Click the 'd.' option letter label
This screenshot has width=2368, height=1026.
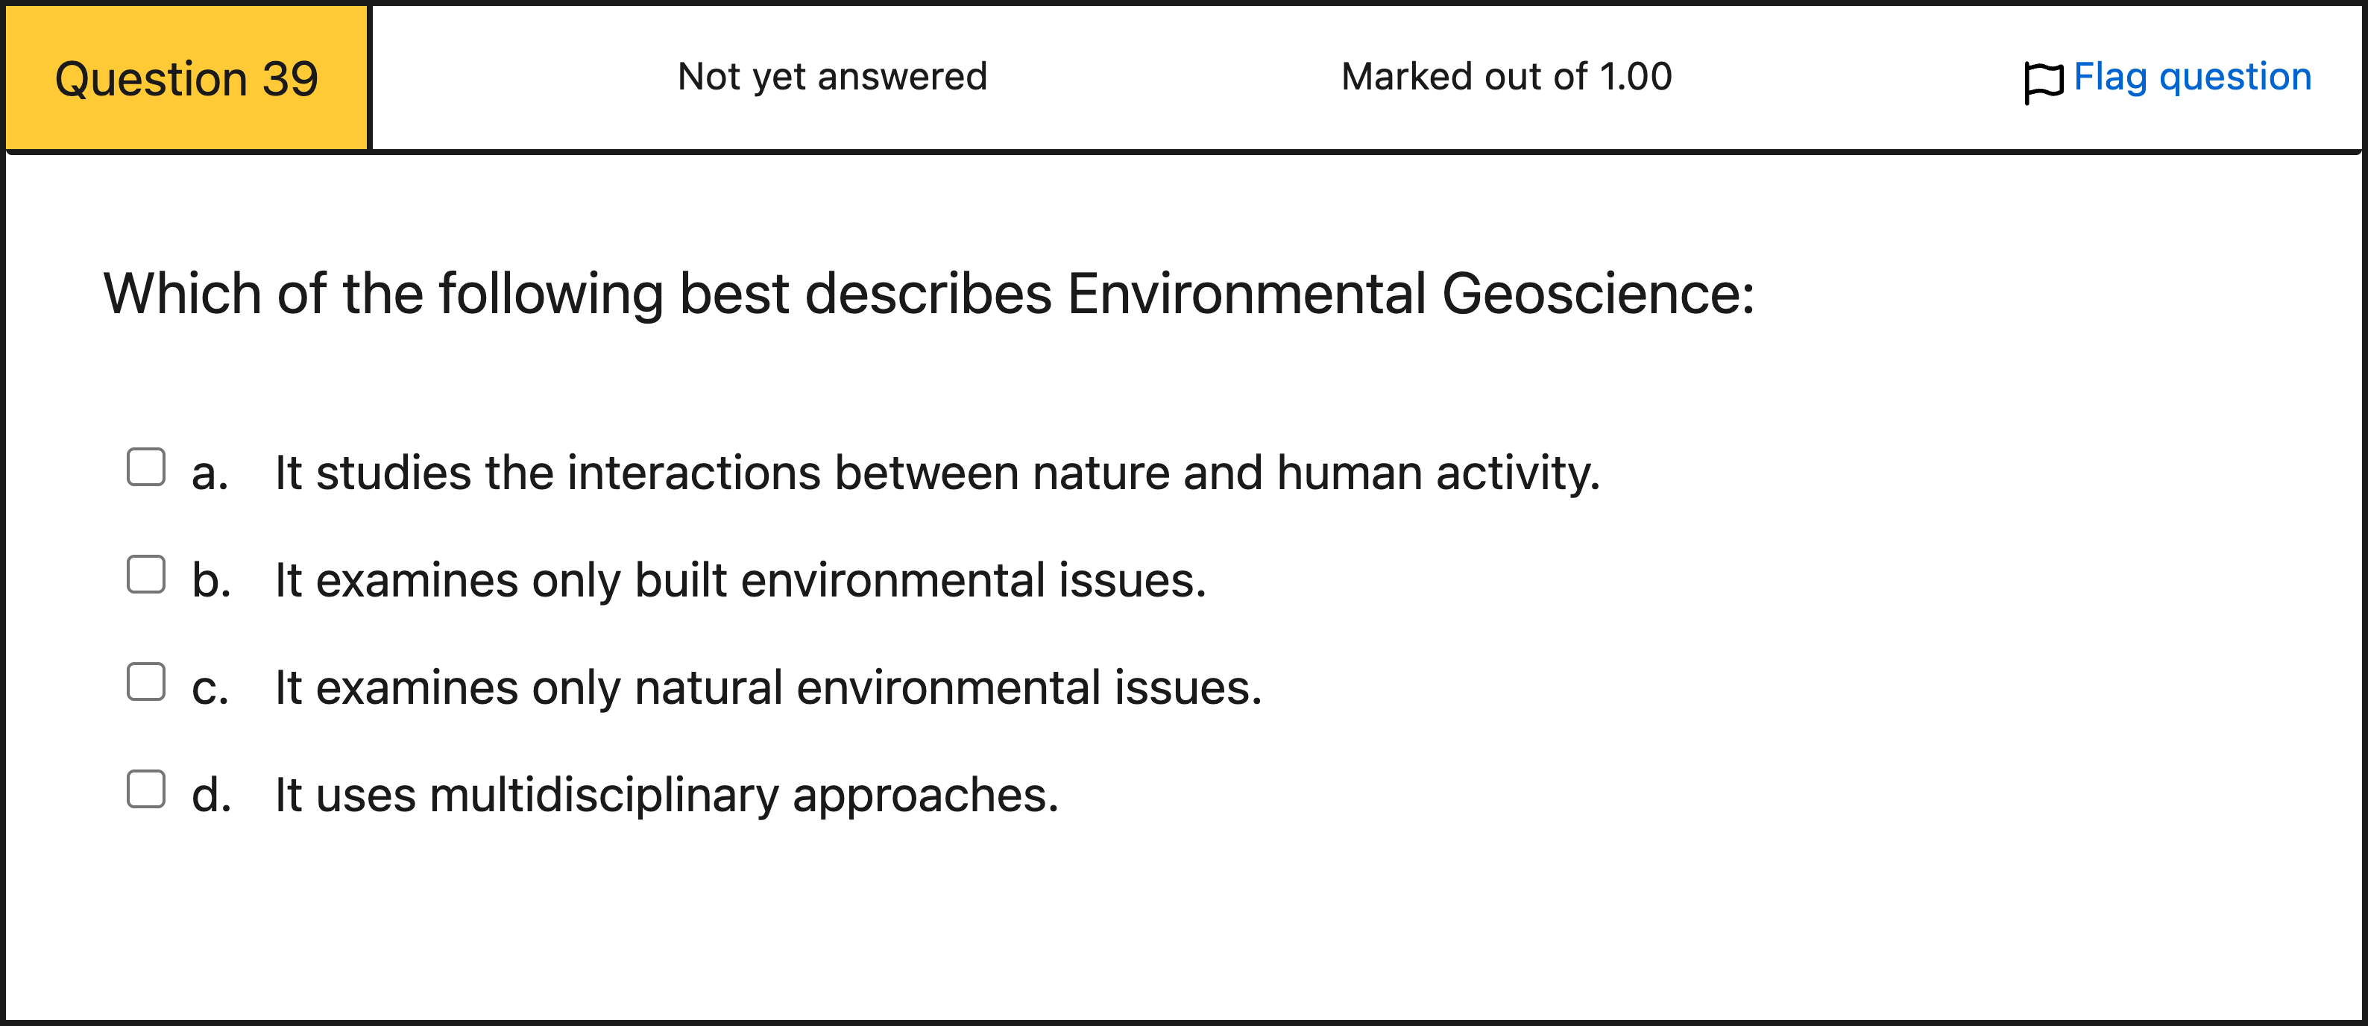(210, 796)
